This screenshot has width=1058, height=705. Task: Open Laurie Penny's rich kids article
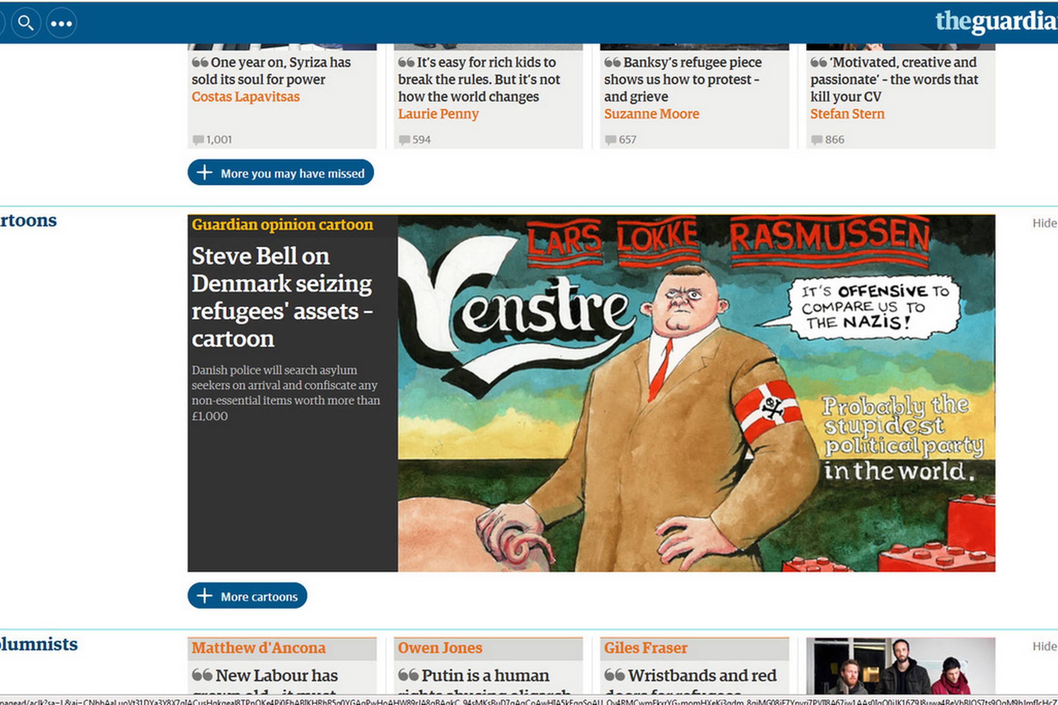click(479, 80)
